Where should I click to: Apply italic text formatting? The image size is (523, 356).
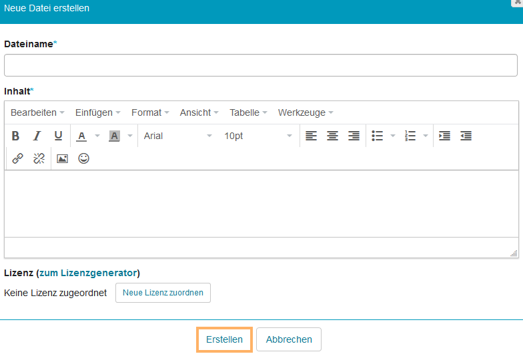click(37, 136)
